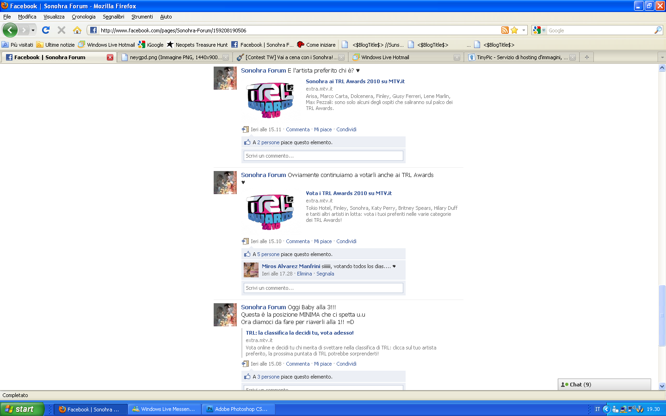666x416 pixels.
Task: Open the iGoogle bookmark
Action: click(x=151, y=45)
